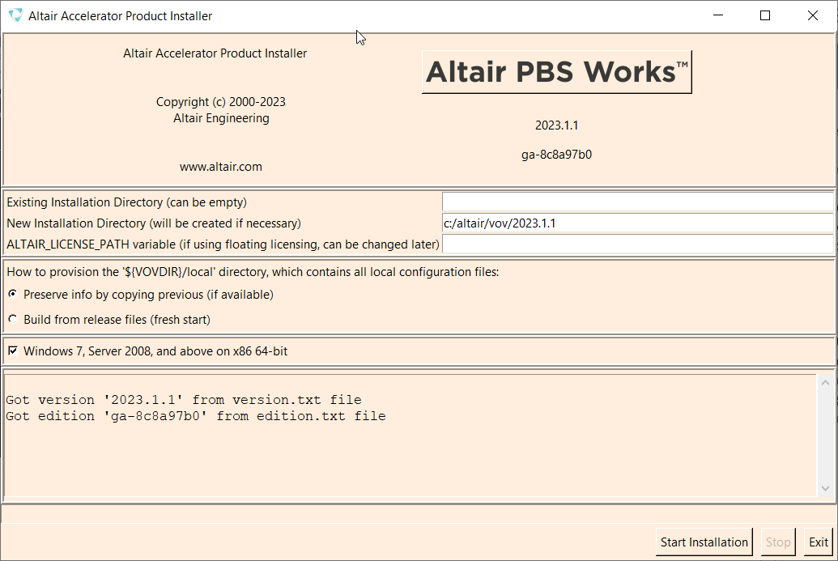The width and height of the screenshot is (838, 561).
Task: Click Copyright (c) 2000-2023 text
Action: (x=221, y=101)
